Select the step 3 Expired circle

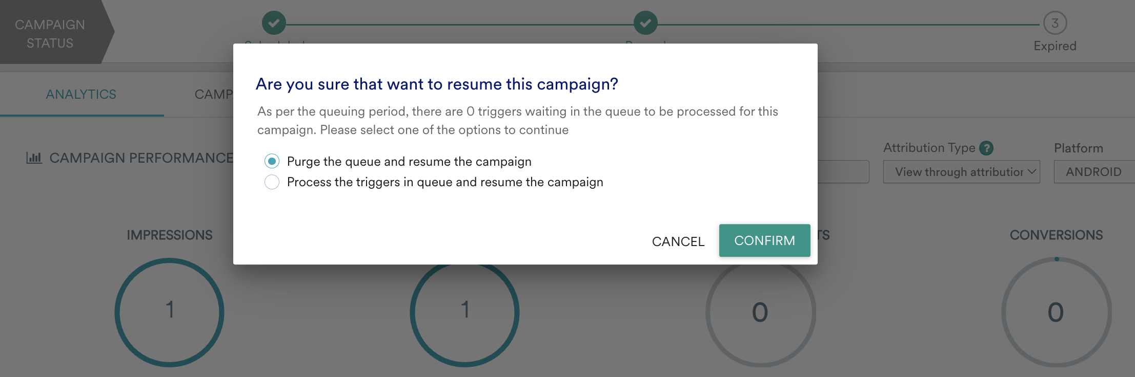coord(1055,23)
